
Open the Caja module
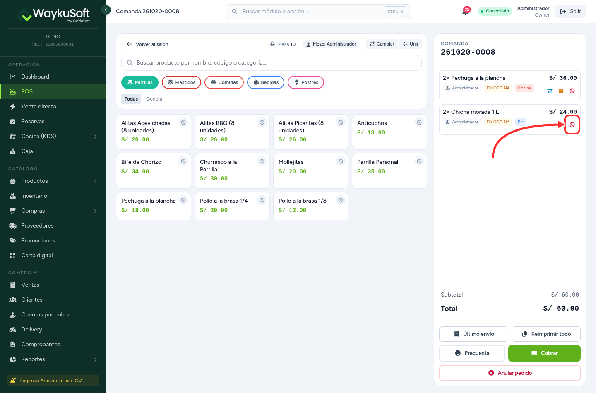click(x=53, y=151)
